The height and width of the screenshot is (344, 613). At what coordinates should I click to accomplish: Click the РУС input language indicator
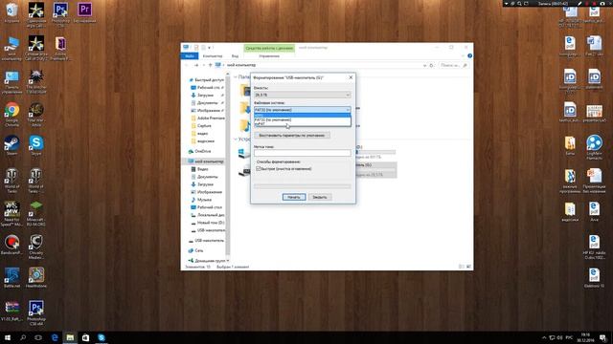(569, 337)
